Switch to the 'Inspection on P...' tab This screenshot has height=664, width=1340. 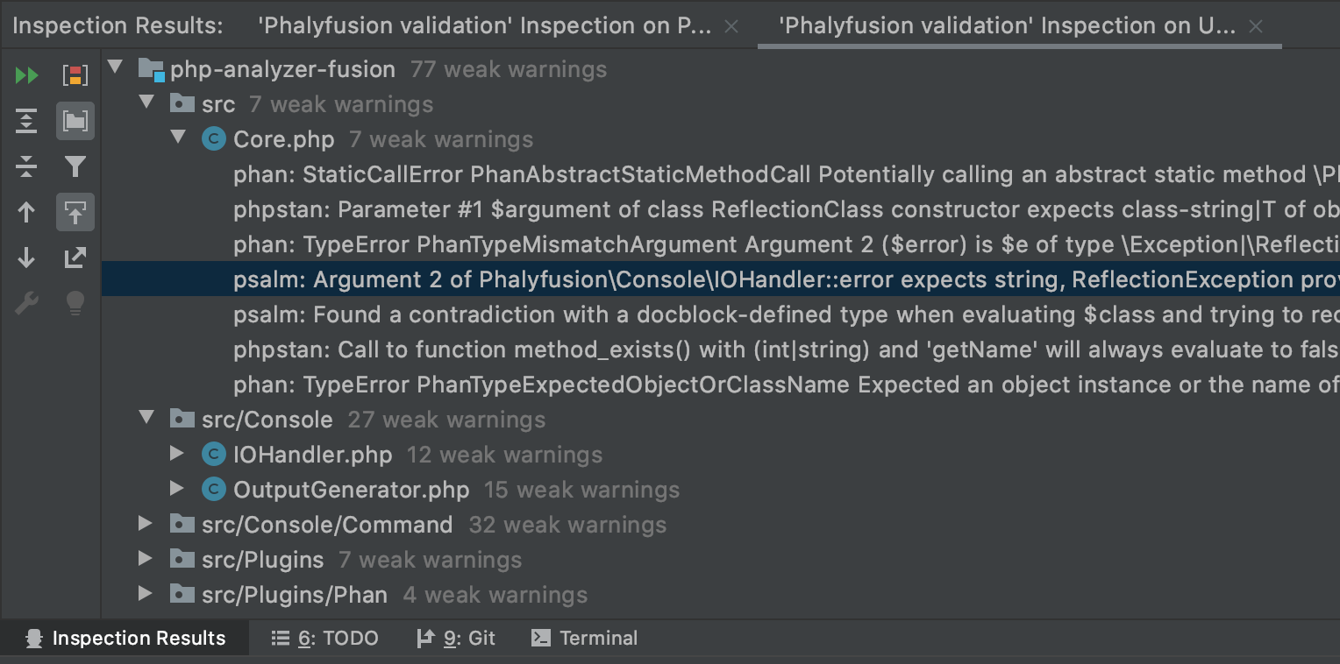tap(484, 26)
